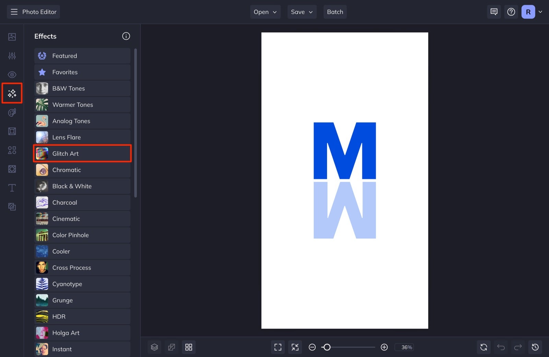Open the Photo Editor hamburger menu

(x=14, y=12)
